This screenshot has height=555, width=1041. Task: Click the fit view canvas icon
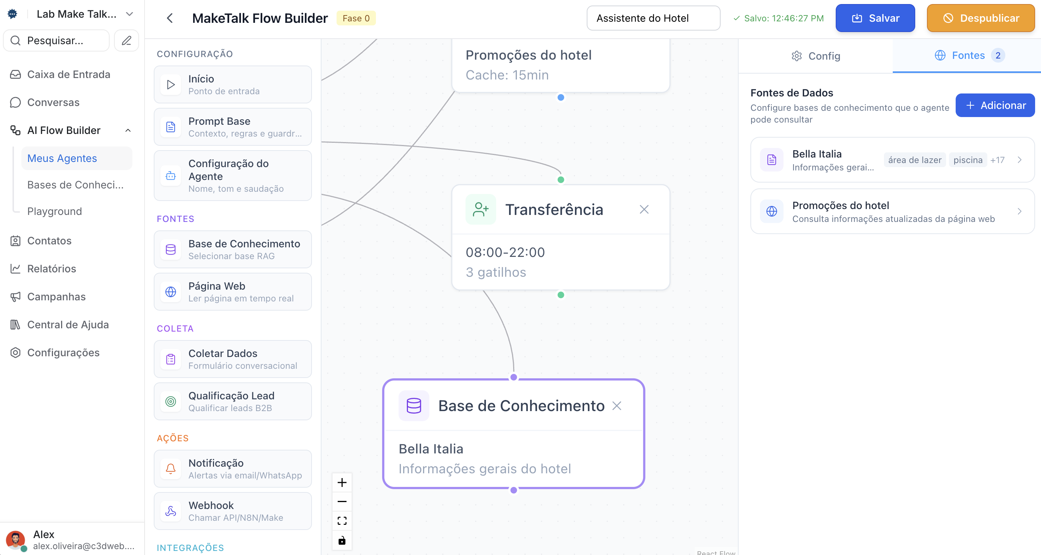(x=342, y=521)
